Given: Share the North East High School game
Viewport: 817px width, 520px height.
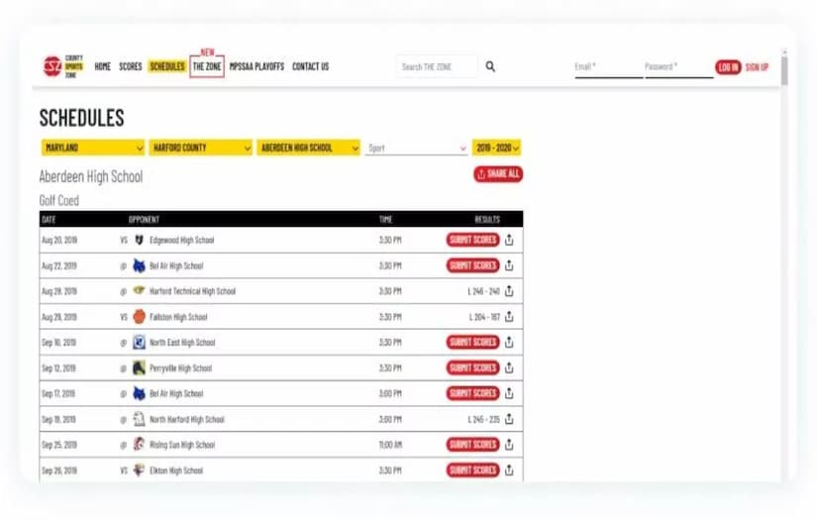Looking at the screenshot, I should [x=509, y=342].
